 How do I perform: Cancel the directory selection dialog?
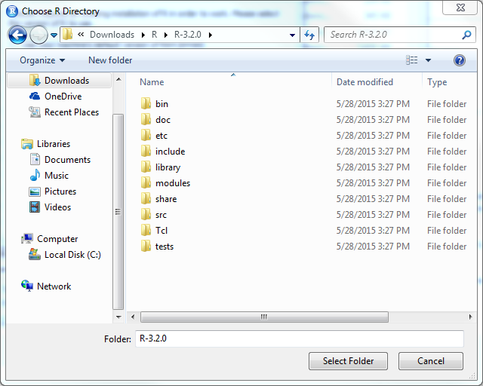(431, 361)
